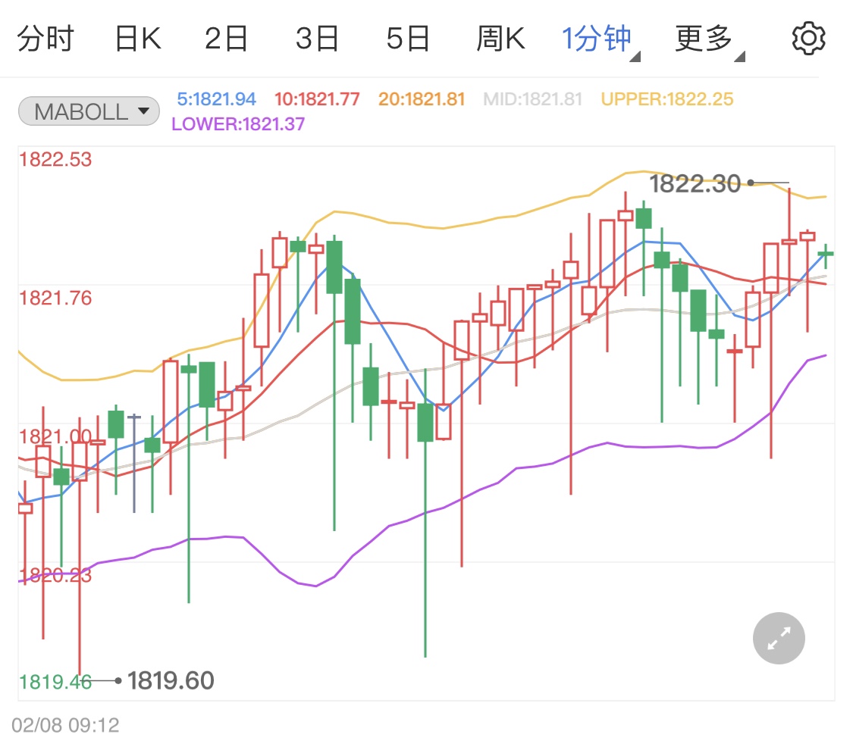Screen dimensions: 853x747
Task: Expand chart to fullscreen with arrows button
Action: 779,638
